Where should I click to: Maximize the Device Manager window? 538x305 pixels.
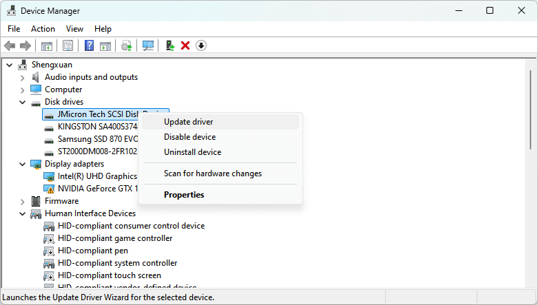point(490,10)
